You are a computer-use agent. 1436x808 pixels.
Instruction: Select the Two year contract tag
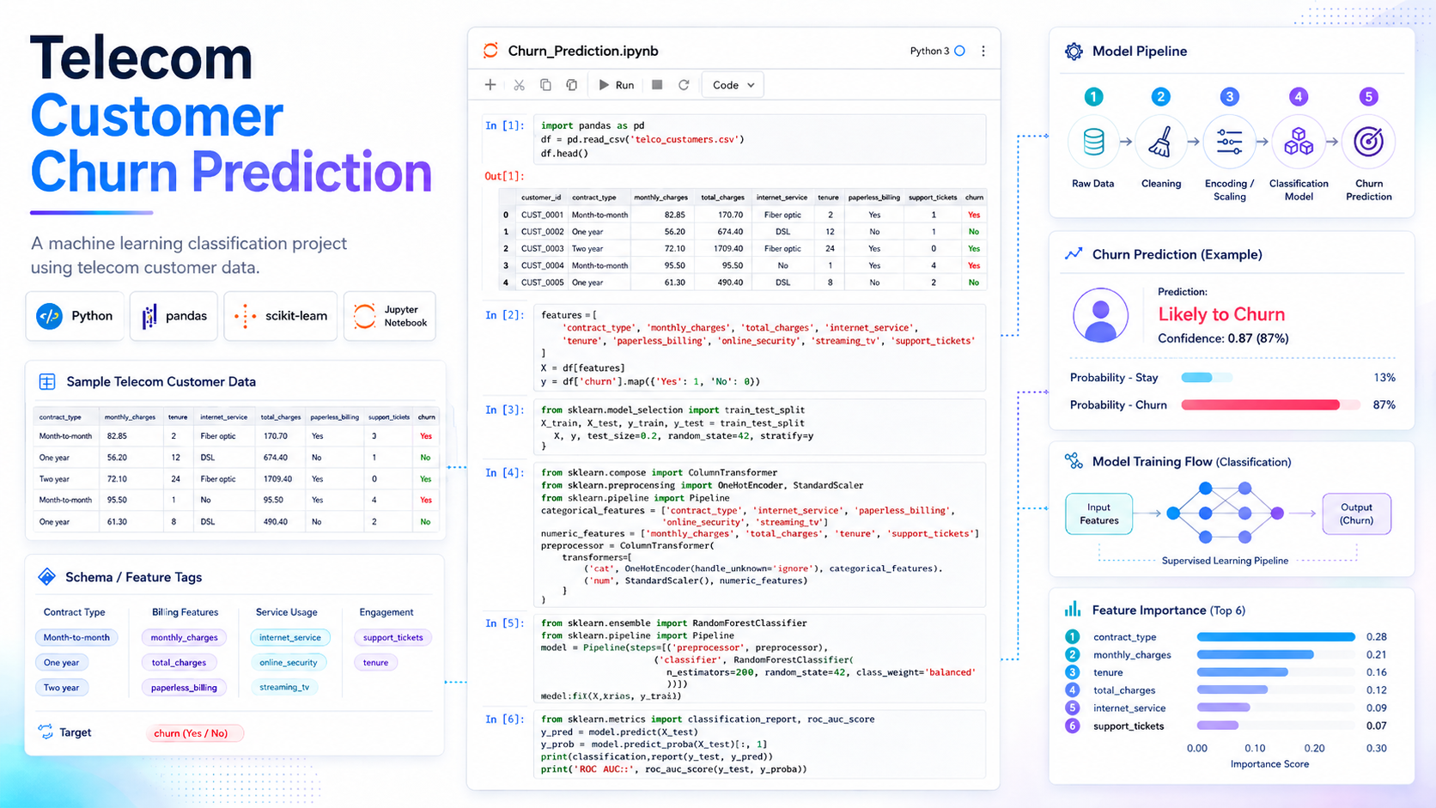click(x=61, y=687)
